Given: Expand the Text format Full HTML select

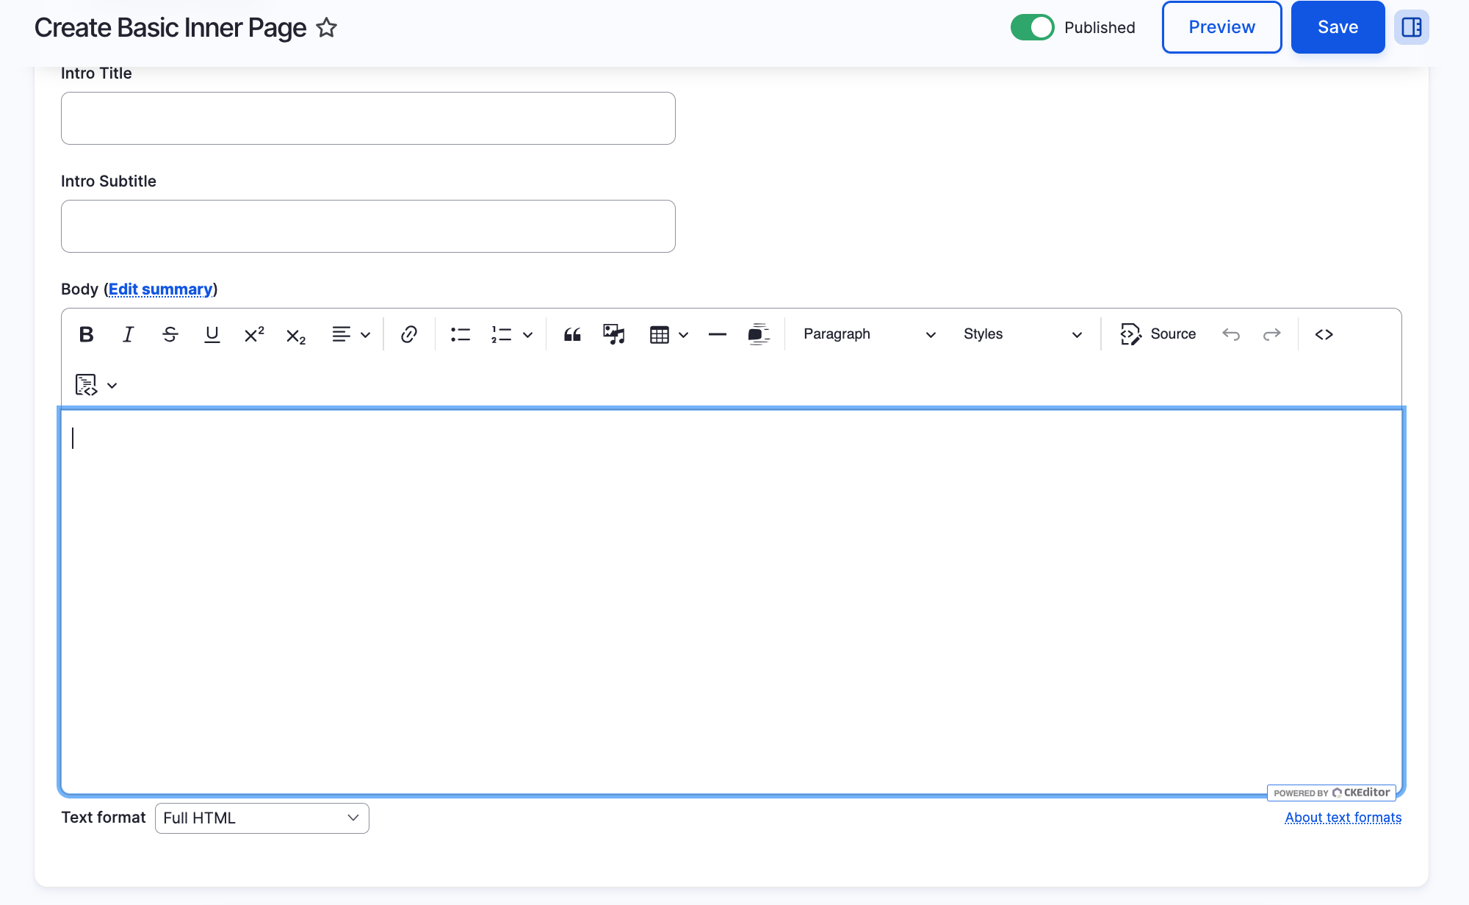Looking at the screenshot, I should (x=261, y=818).
